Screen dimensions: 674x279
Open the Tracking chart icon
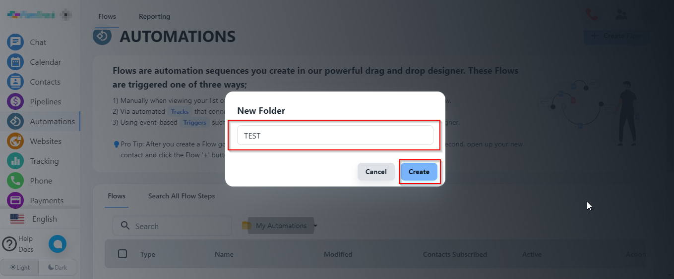(x=15, y=161)
